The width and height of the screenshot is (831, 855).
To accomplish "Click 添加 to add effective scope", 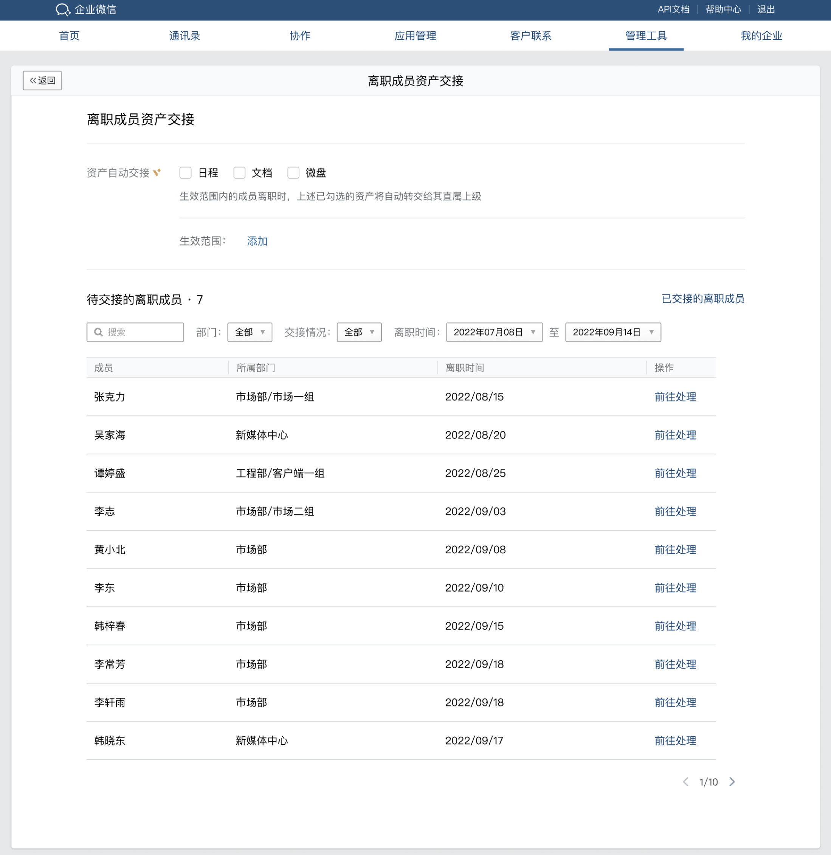I will coord(257,241).
